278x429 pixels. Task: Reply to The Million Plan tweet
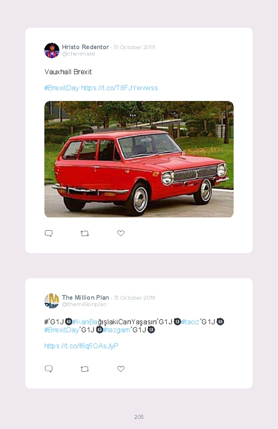tap(49, 369)
